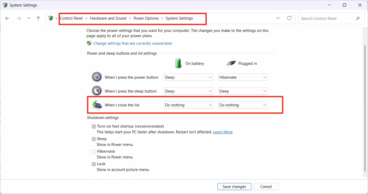
Task: Refresh the Control Panel page
Action: pyautogui.click(x=289, y=18)
